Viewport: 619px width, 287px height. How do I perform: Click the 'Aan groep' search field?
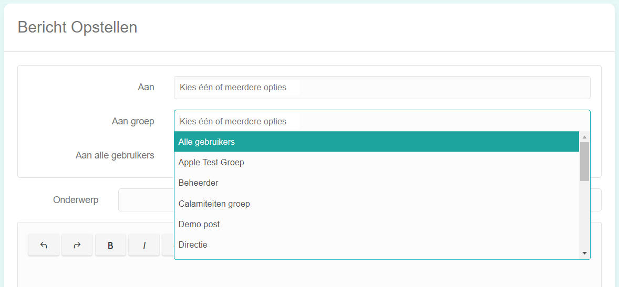point(382,121)
